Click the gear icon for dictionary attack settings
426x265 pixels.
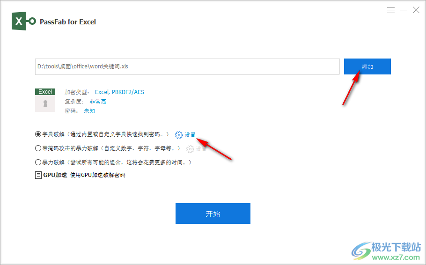tap(179, 135)
